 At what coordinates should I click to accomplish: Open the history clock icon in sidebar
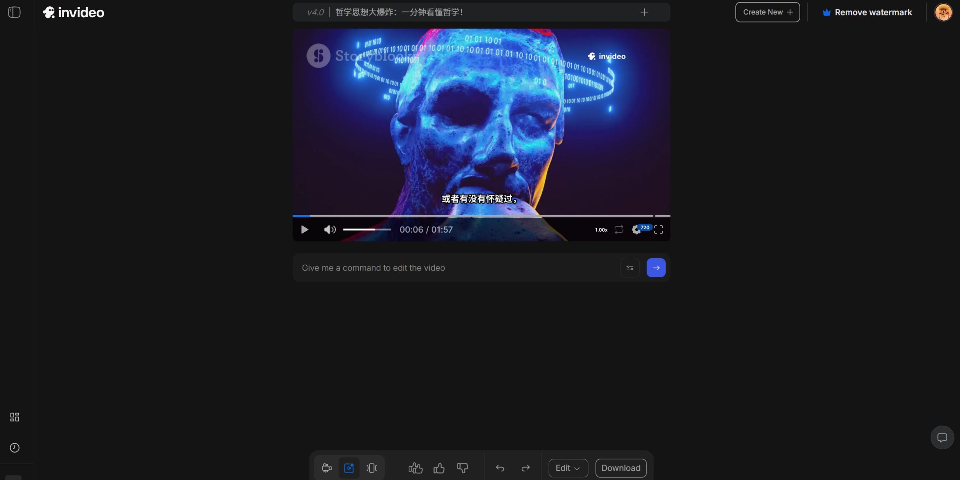(15, 447)
